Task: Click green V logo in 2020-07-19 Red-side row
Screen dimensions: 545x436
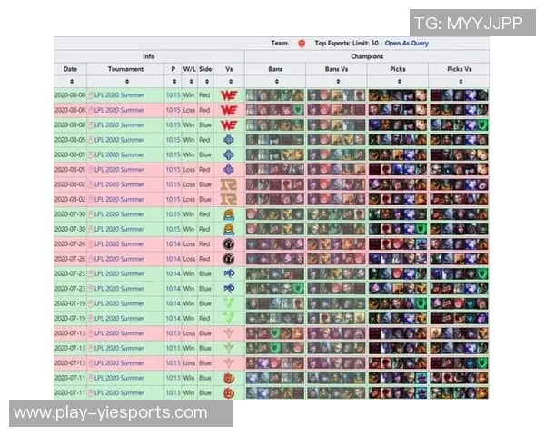Action: pos(229,318)
